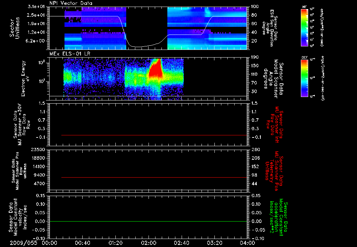
Task: Click the "00:00" time tick label
Action: 50,243
